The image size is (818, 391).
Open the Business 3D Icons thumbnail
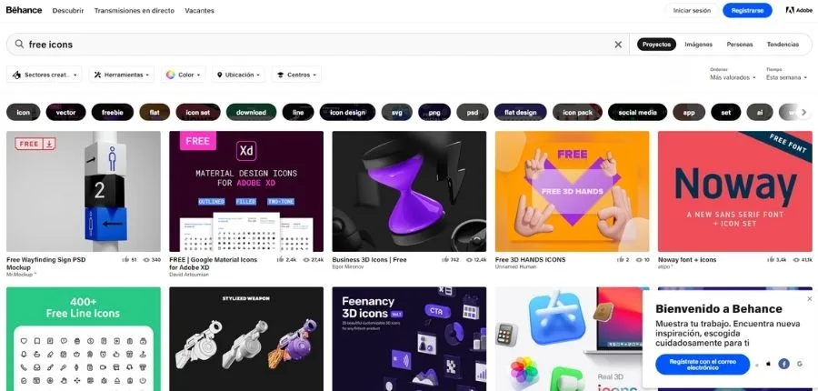(x=409, y=191)
